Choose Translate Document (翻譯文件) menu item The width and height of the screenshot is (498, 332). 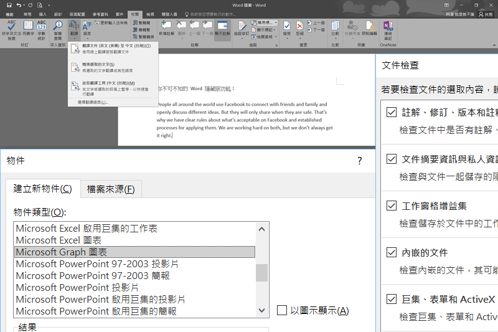tap(113, 49)
